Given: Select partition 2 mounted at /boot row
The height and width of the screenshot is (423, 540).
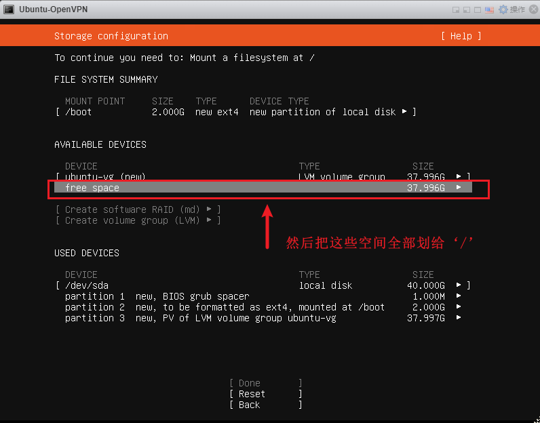Looking at the screenshot, I should coord(263,307).
